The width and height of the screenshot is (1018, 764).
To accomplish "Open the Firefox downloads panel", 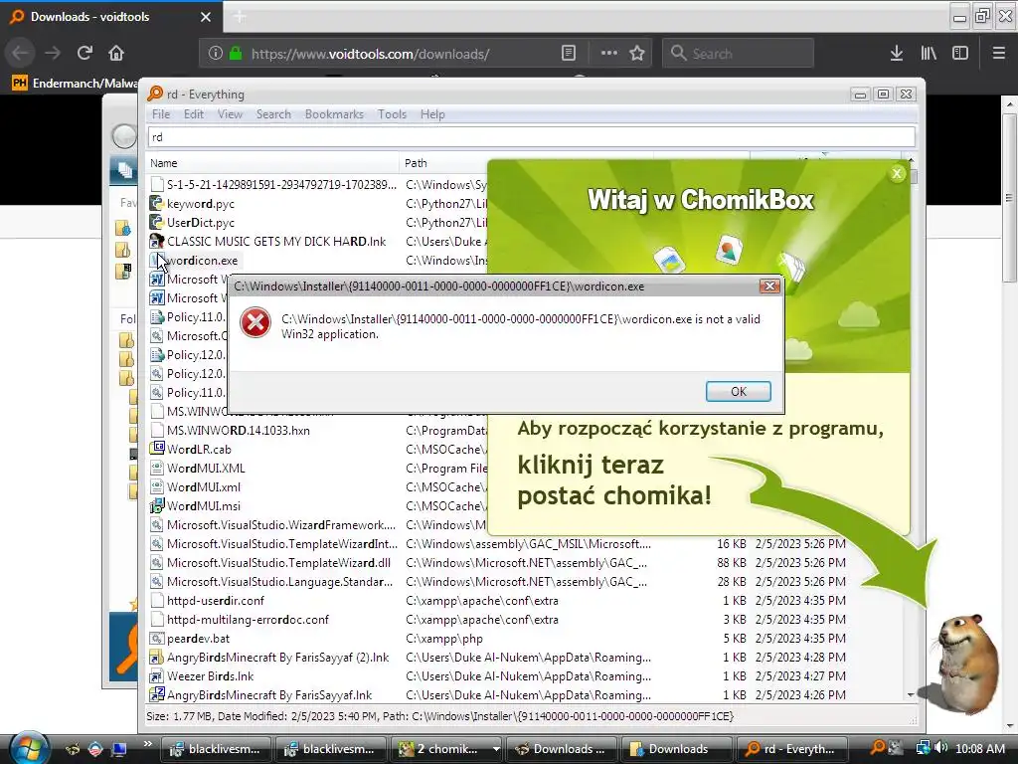I will [x=896, y=53].
